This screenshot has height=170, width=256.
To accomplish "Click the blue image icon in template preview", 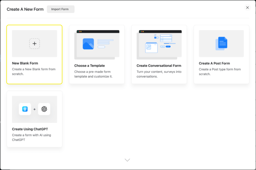I will 88,44.
